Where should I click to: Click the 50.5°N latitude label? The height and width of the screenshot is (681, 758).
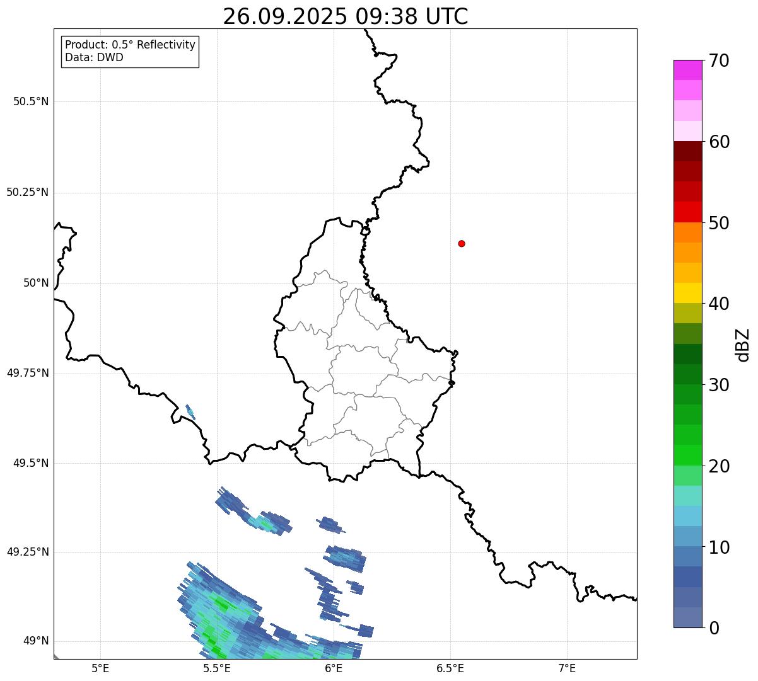pyautogui.click(x=31, y=102)
